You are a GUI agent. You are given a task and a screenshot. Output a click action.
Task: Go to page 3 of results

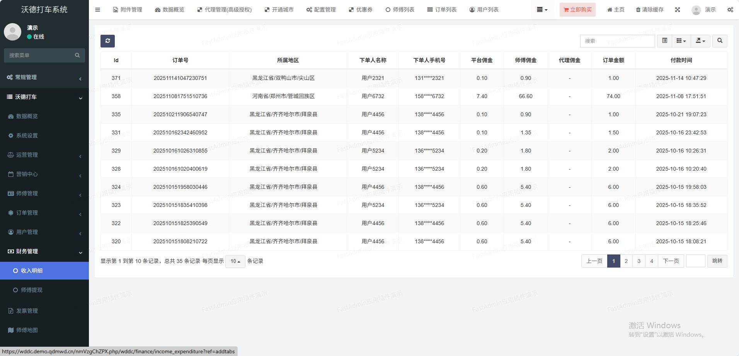[x=639, y=261]
